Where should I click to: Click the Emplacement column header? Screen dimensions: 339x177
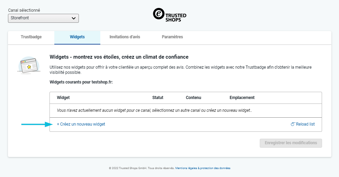point(242,98)
